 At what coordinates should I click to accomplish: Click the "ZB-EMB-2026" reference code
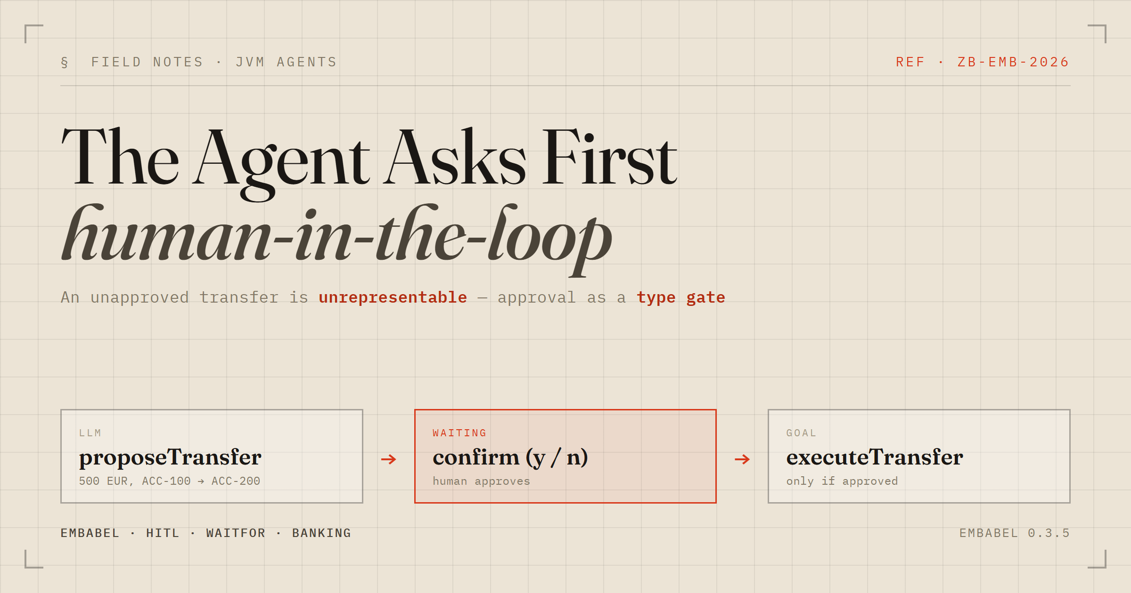click(x=1014, y=62)
